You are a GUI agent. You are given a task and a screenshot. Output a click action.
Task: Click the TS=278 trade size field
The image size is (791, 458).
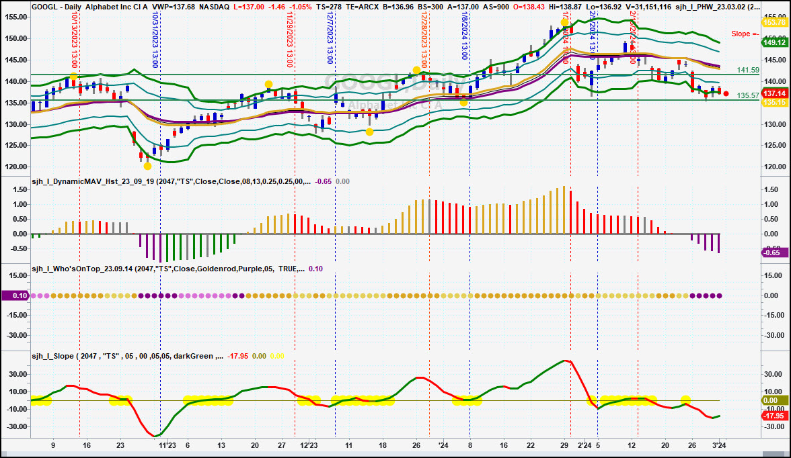tap(328, 7)
